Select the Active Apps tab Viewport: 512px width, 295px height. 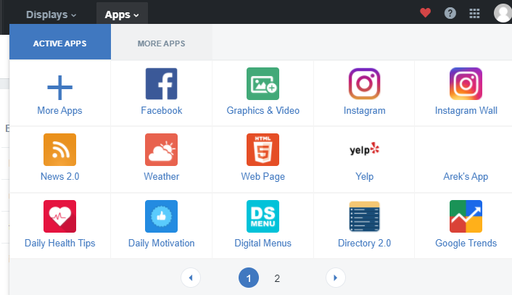[59, 43]
